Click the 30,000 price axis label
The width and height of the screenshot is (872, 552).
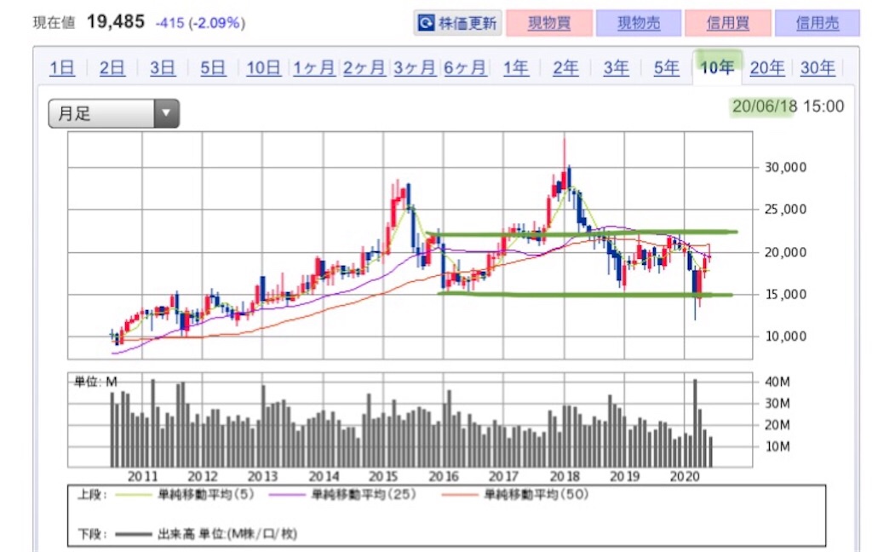point(785,167)
